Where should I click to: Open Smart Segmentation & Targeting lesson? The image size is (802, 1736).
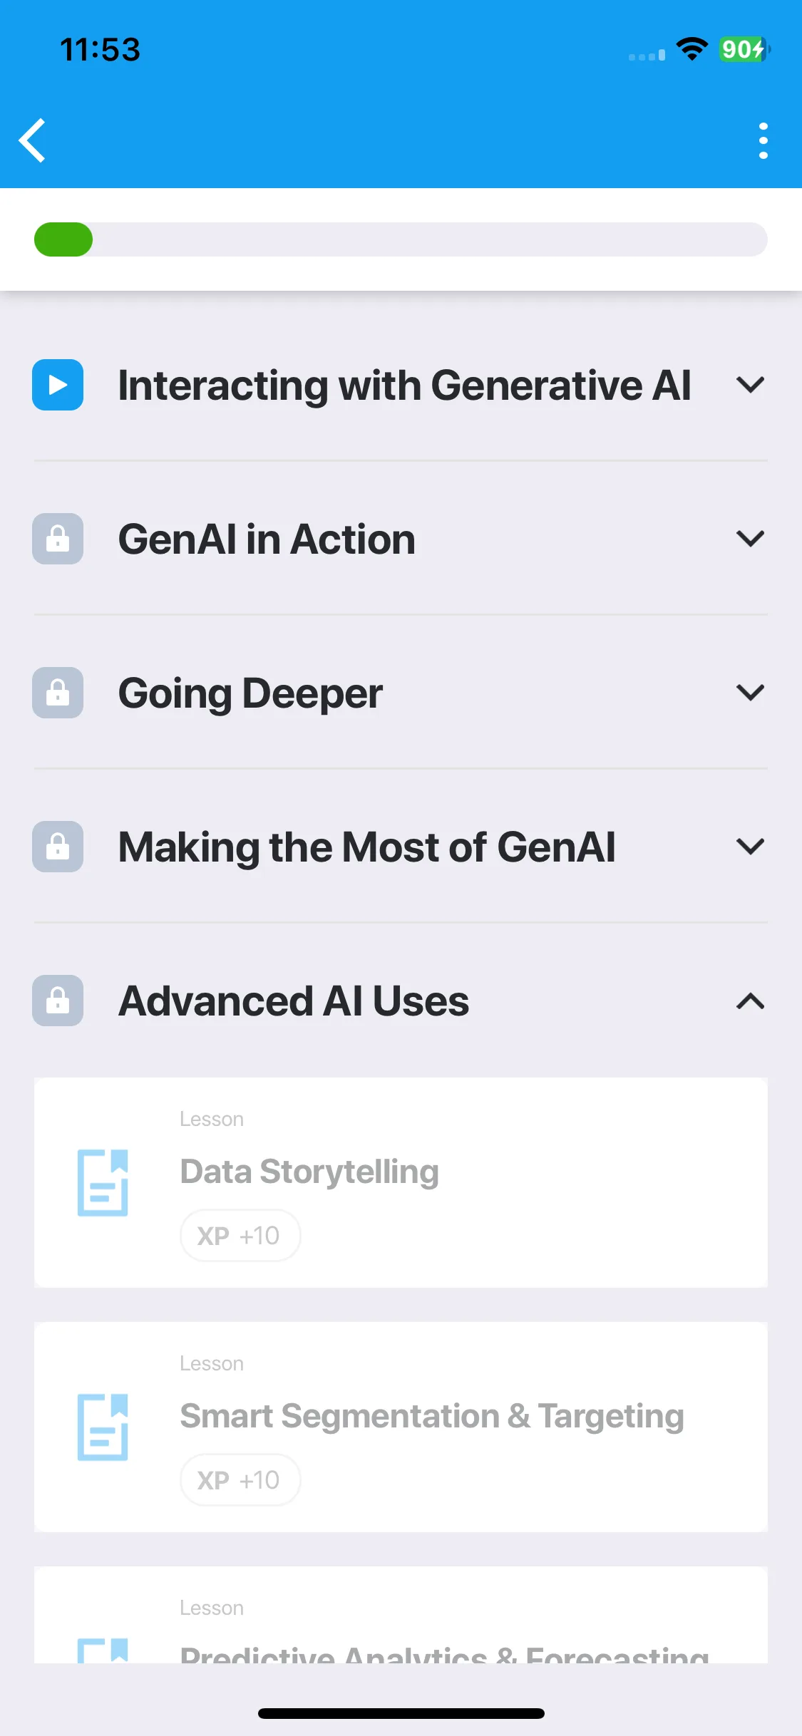point(401,1427)
